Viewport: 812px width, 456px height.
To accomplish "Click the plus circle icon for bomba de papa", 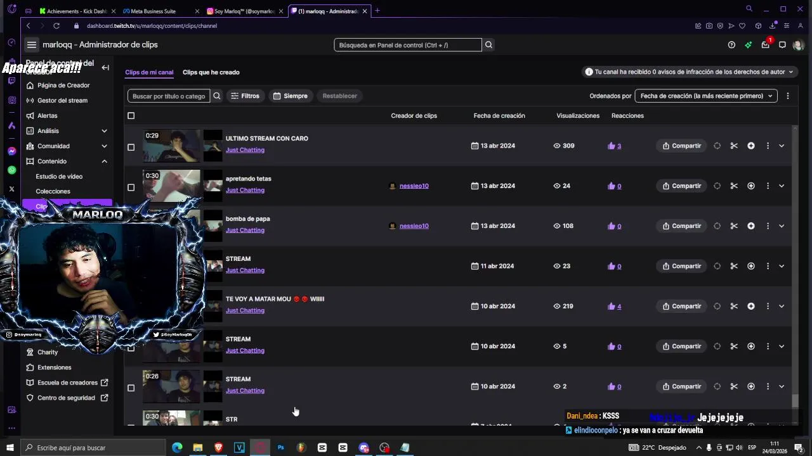I will tap(751, 226).
